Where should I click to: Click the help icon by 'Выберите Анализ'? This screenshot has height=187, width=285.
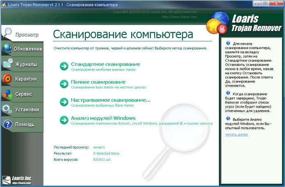(228, 118)
